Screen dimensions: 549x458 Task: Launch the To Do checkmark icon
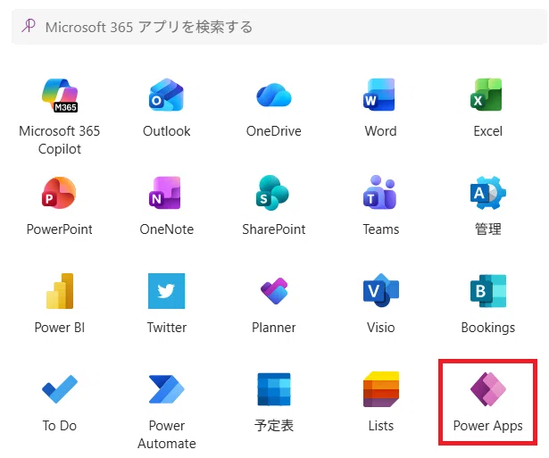click(60, 389)
